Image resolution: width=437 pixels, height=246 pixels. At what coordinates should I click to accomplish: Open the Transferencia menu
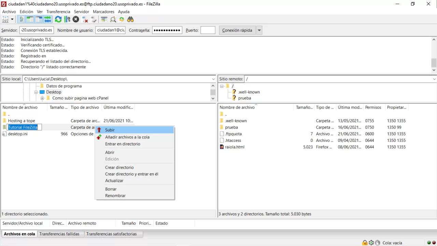click(58, 12)
